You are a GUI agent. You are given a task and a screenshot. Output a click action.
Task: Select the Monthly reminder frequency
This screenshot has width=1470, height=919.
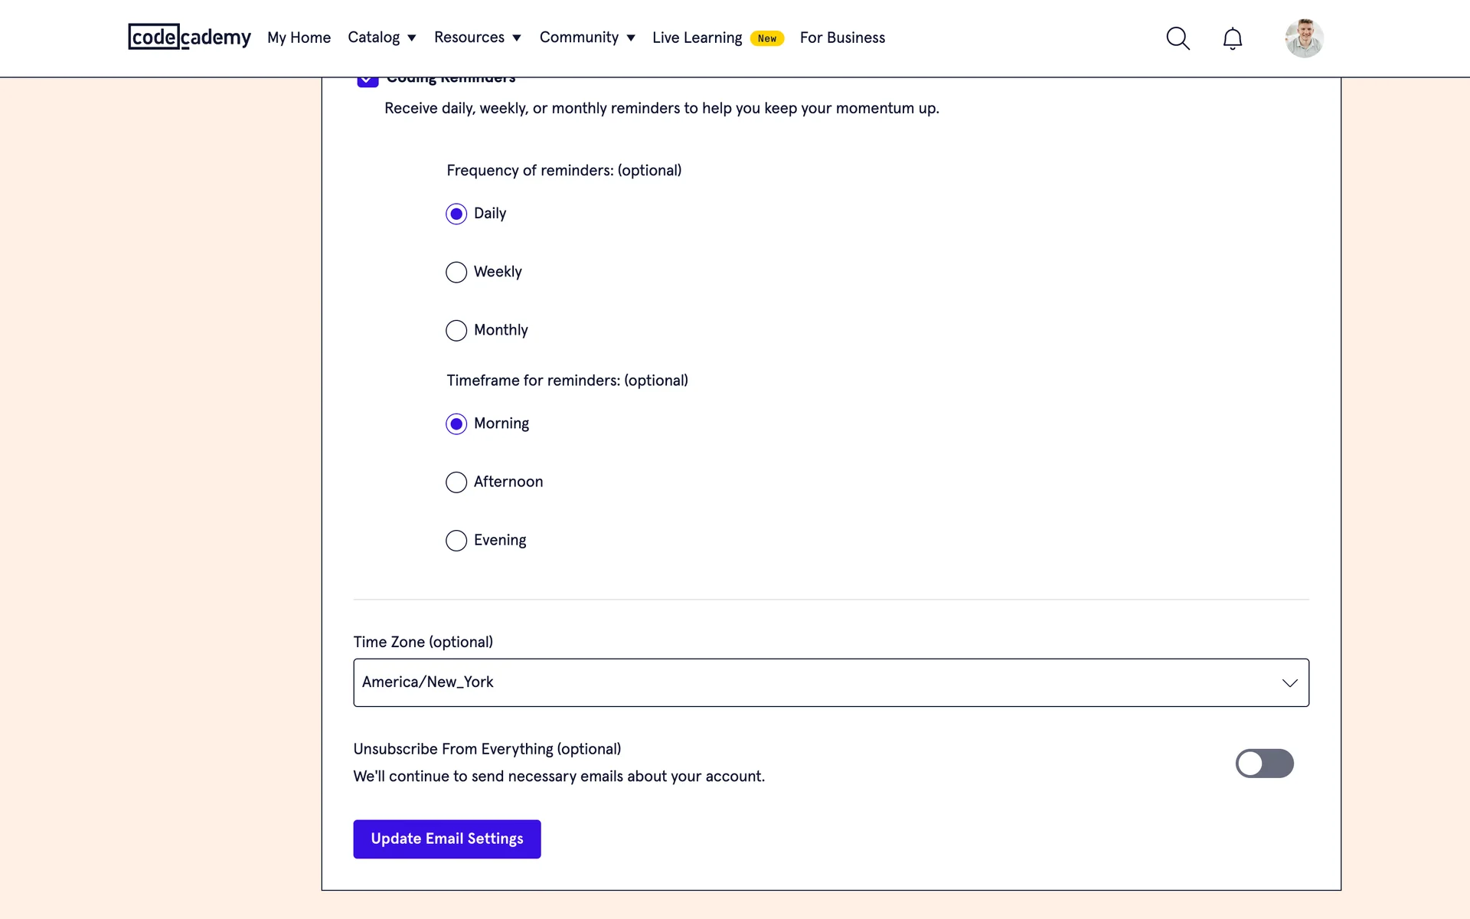[x=456, y=330]
